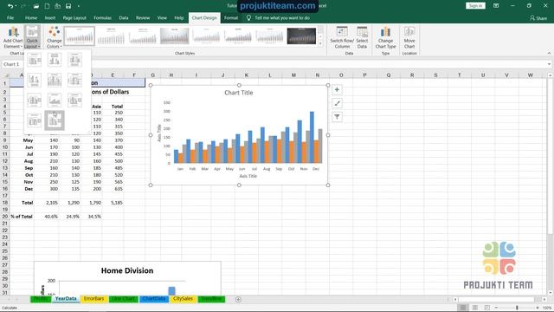This screenshot has height=312, width=554.
Task: Open the chart Format tab
Action: 231,17
